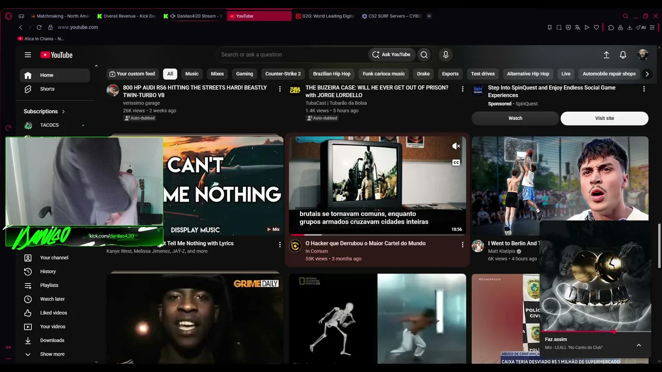The width and height of the screenshot is (662, 372).
Task: Select the Esports filter chip
Action: coord(450,74)
